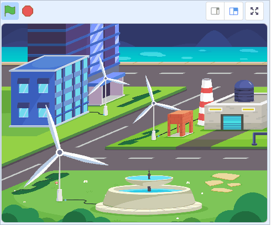Screen dimensions: 271x225
Task: Click the fountain's upper basin
Action: pos(149,179)
